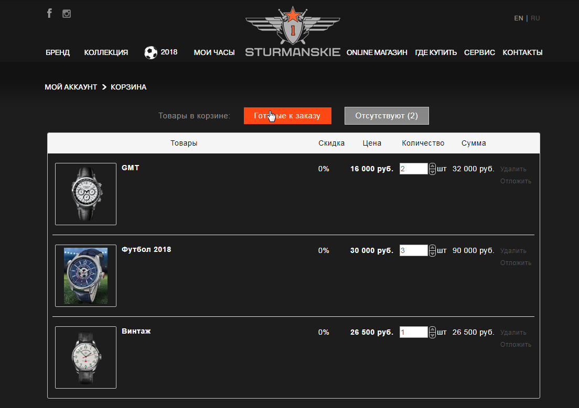Image resolution: width=579 pixels, height=408 pixels.
Task: Focus the Футбол 2018 quantity field
Action: coord(414,250)
